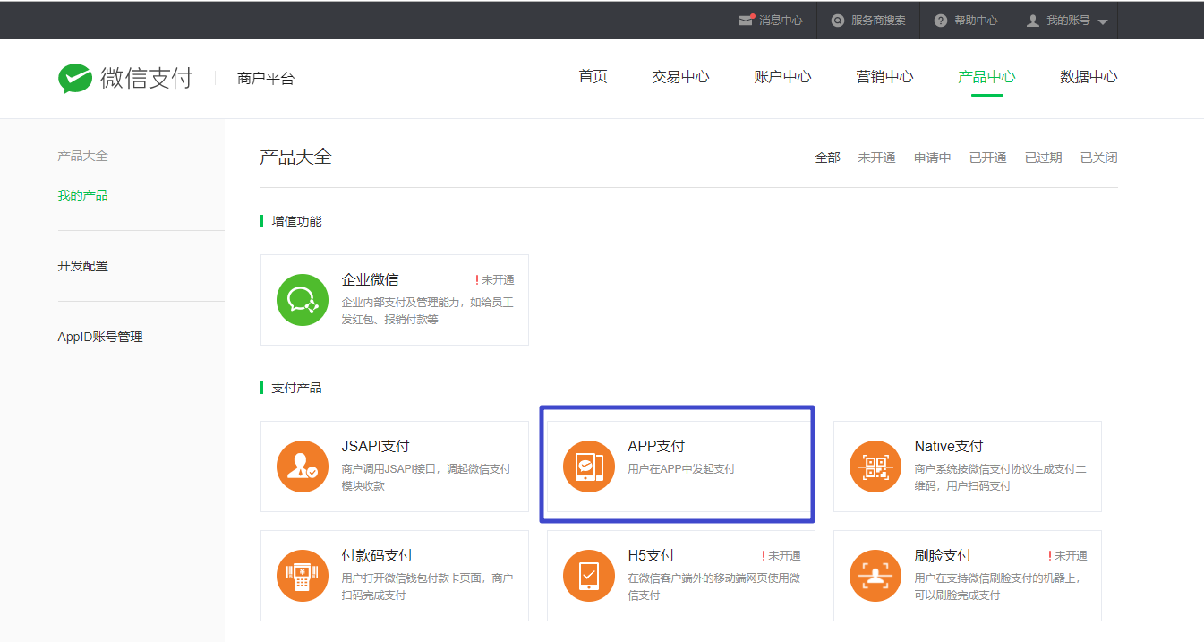Open 服务商搜索 in top bar
1204x642 pixels.
(x=868, y=21)
